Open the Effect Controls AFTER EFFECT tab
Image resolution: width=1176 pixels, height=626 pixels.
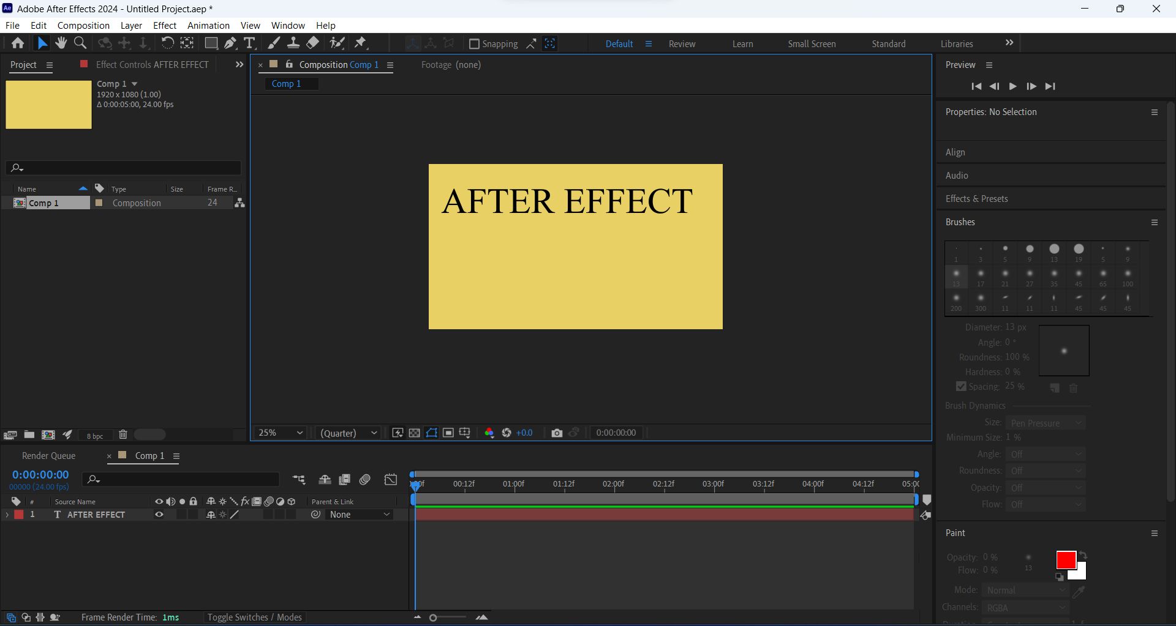pyautogui.click(x=153, y=64)
